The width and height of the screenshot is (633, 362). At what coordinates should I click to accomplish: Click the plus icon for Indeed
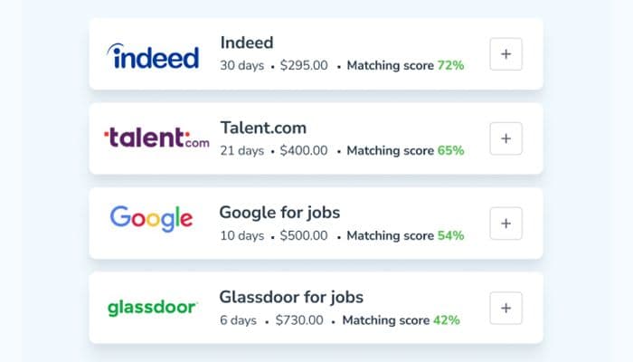(505, 54)
